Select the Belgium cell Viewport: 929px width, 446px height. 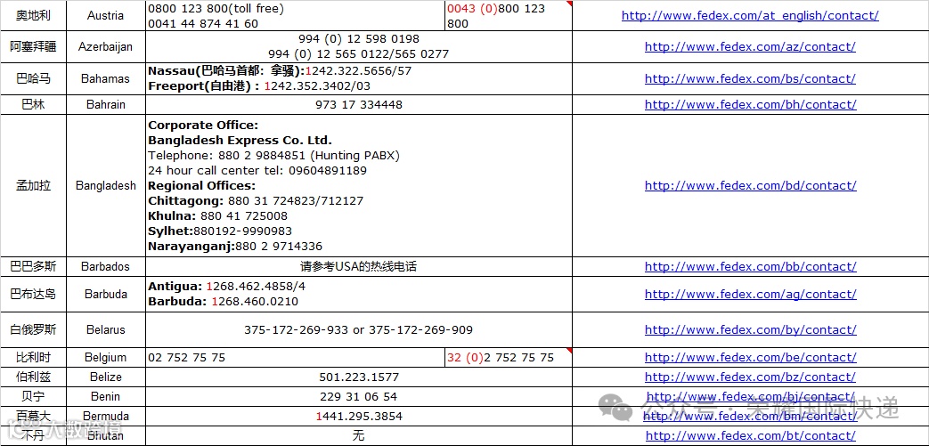tap(105, 358)
